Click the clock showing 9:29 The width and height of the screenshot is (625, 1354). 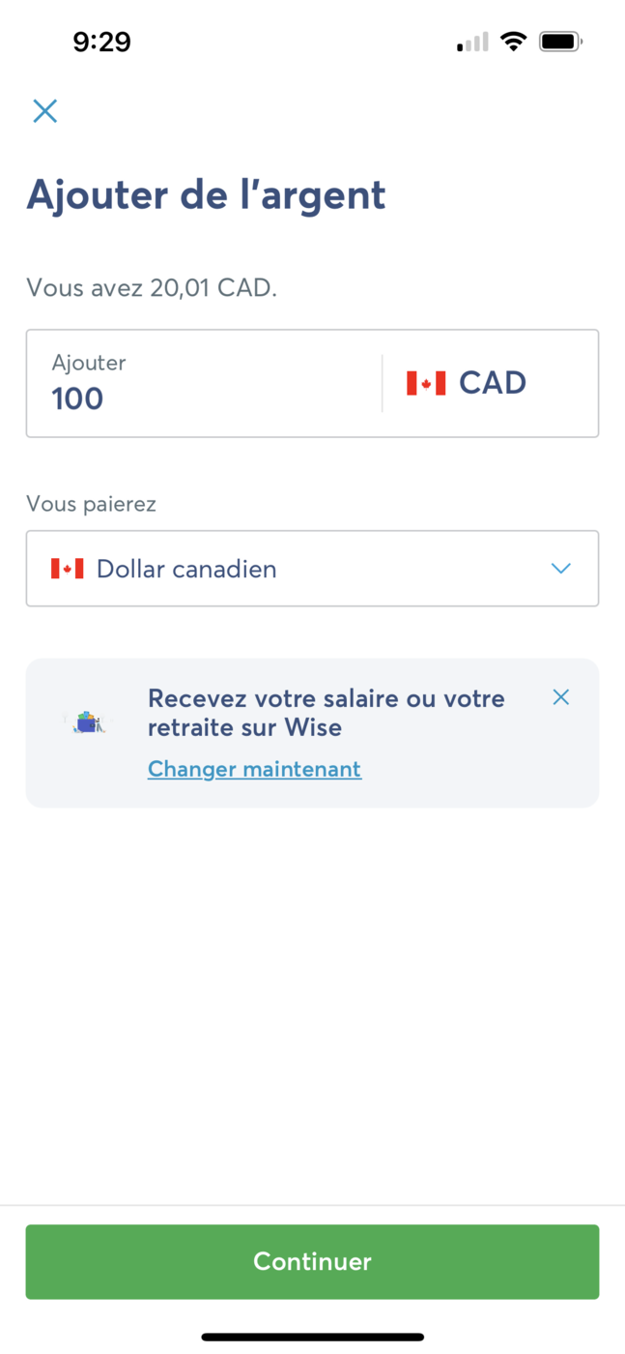102,41
